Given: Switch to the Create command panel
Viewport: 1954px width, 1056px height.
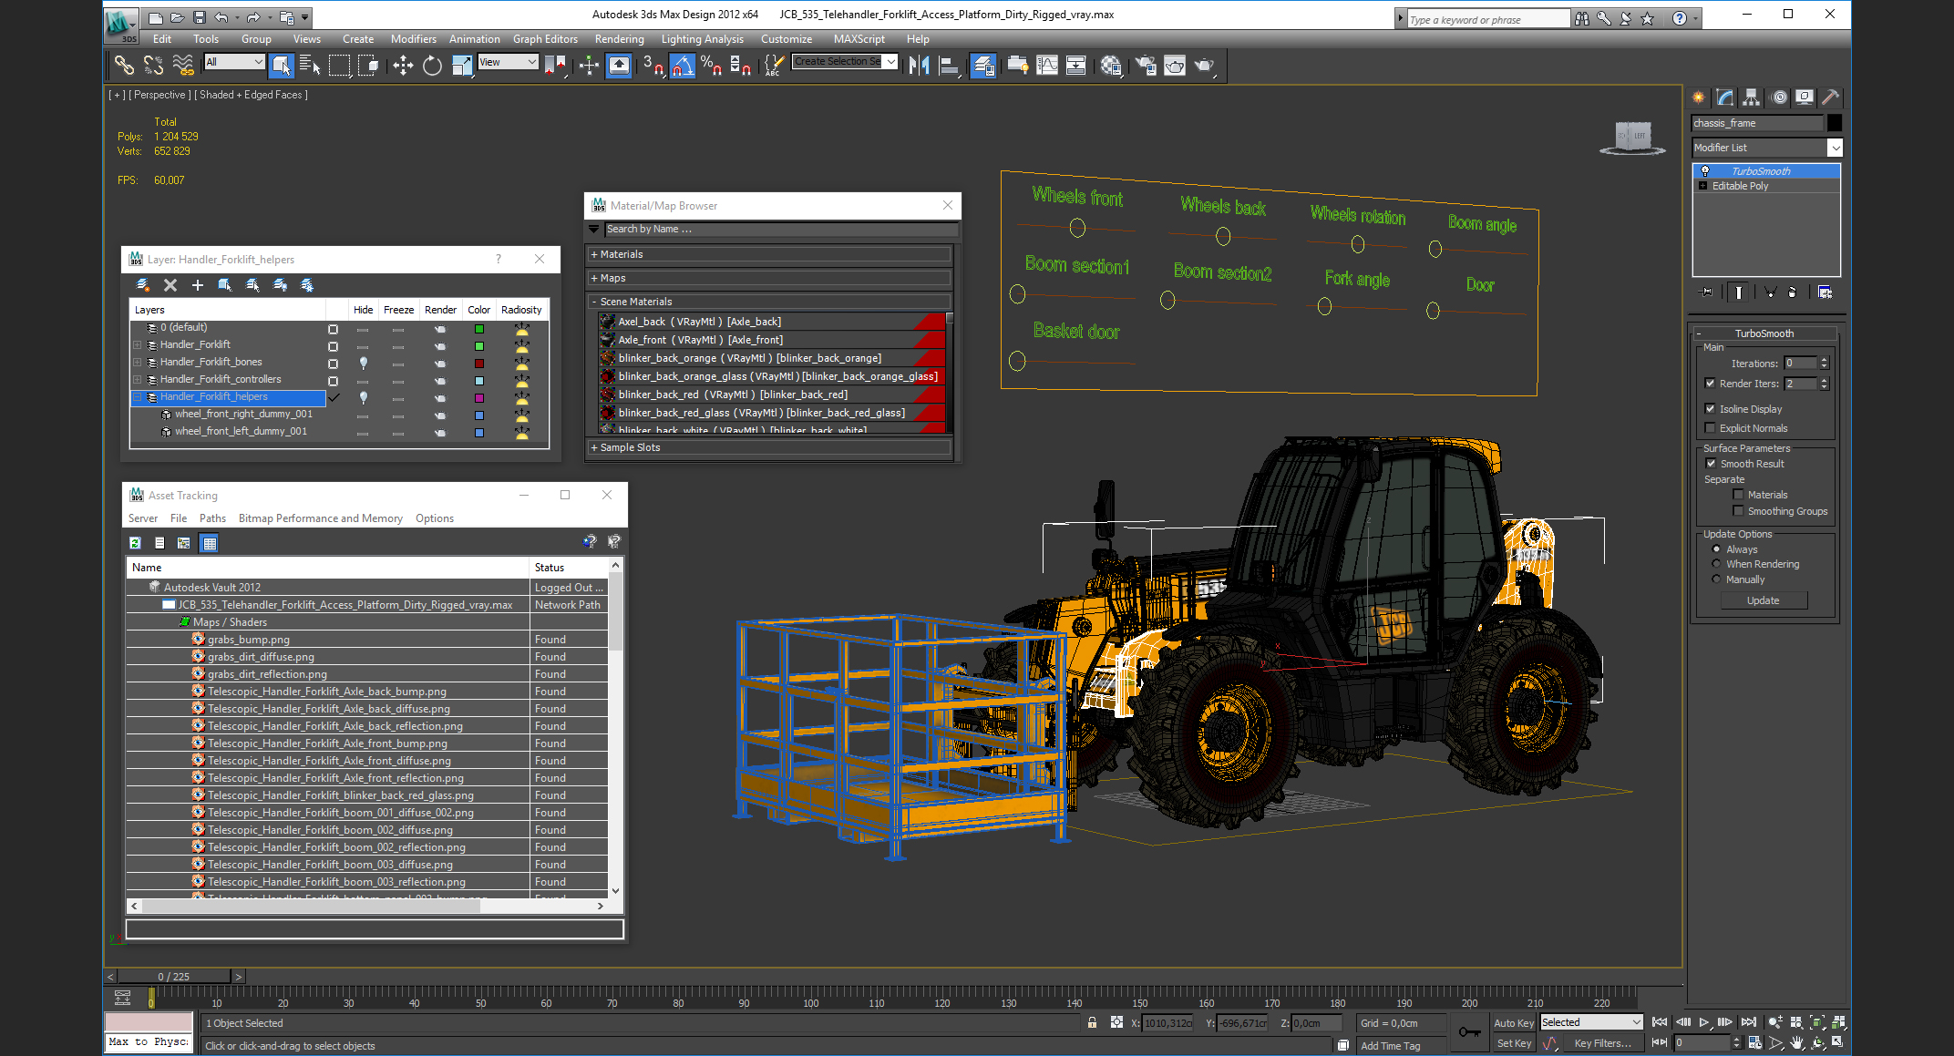Looking at the screenshot, I should coord(1699,97).
